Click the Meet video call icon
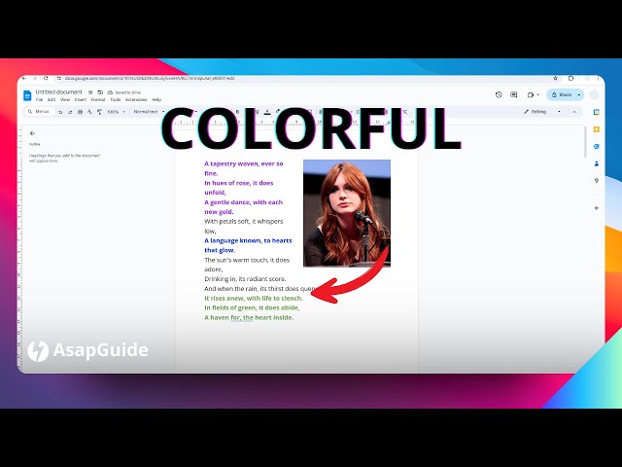 pos(531,95)
